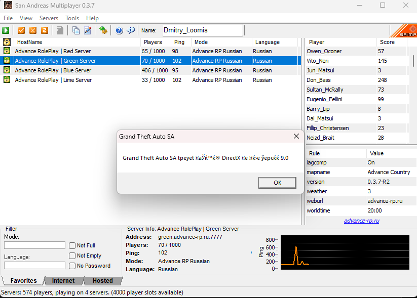Click the Add Server checkmark icon
The image size is (417, 298).
click(21, 30)
